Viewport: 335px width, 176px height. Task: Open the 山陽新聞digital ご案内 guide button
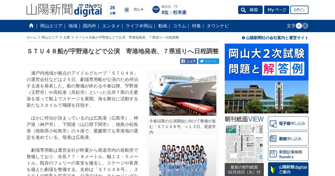tap(288, 169)
